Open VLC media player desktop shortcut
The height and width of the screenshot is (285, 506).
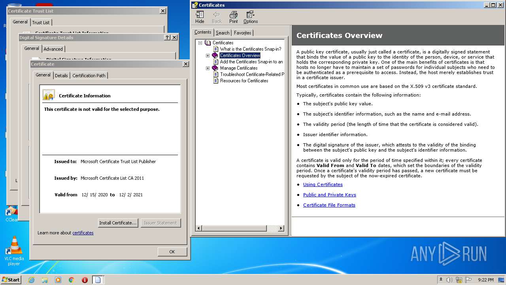click(14, 251)
